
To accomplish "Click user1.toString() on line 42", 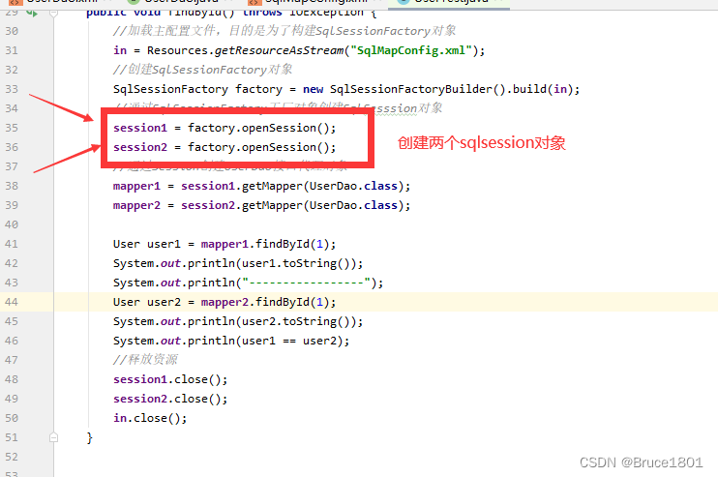I will click(x=296, y=264).
